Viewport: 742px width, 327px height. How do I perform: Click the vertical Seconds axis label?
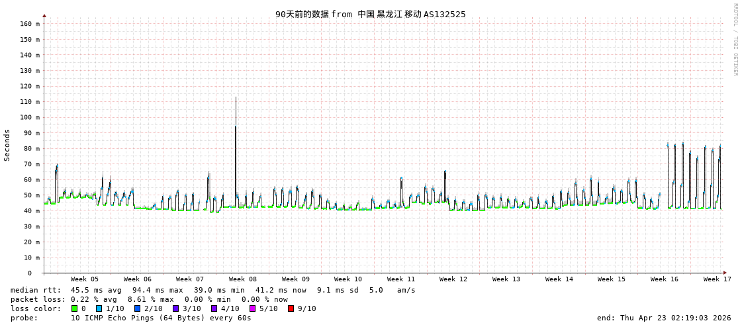coord(7,145)
